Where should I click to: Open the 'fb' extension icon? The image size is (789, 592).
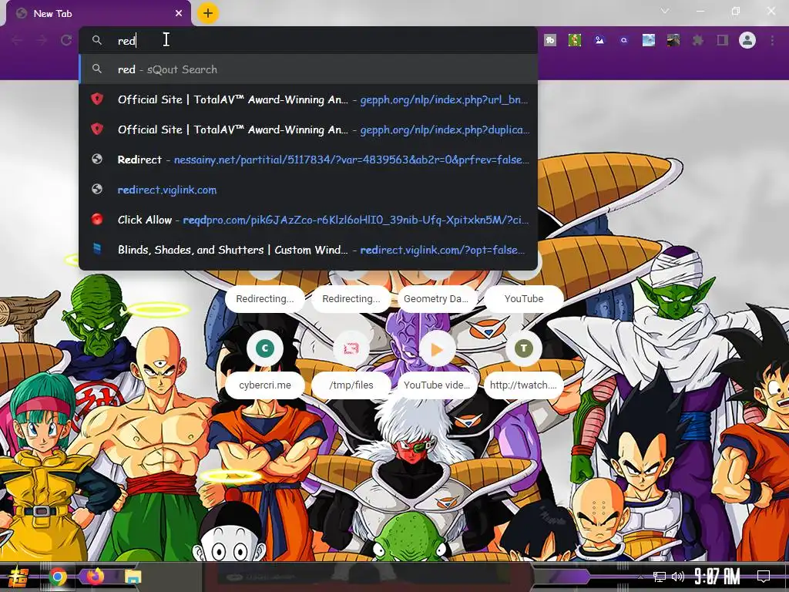[x=550, y=40]
